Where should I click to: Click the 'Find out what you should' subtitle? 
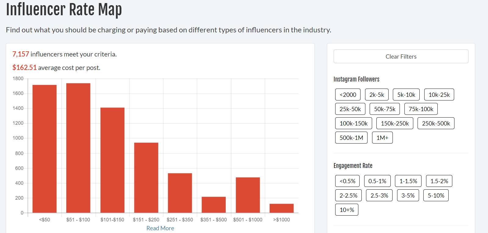168,30
